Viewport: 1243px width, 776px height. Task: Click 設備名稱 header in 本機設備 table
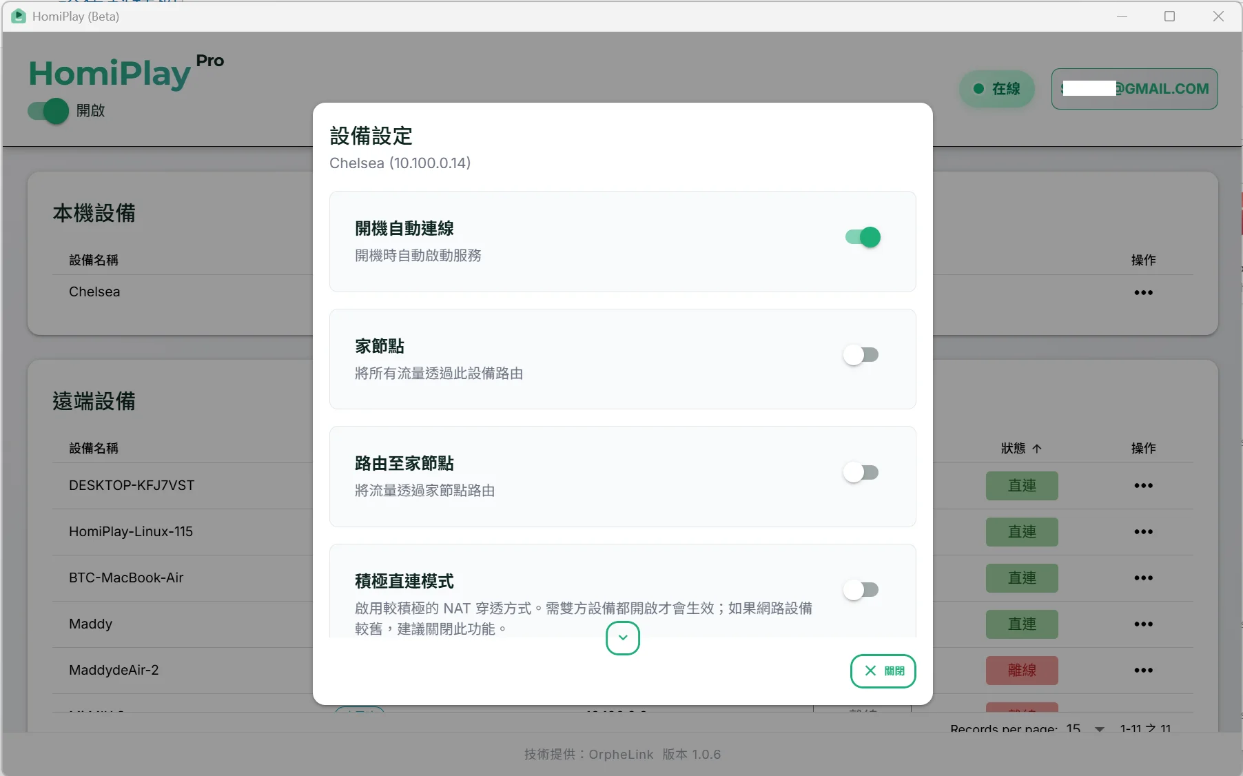coord(94,261)
